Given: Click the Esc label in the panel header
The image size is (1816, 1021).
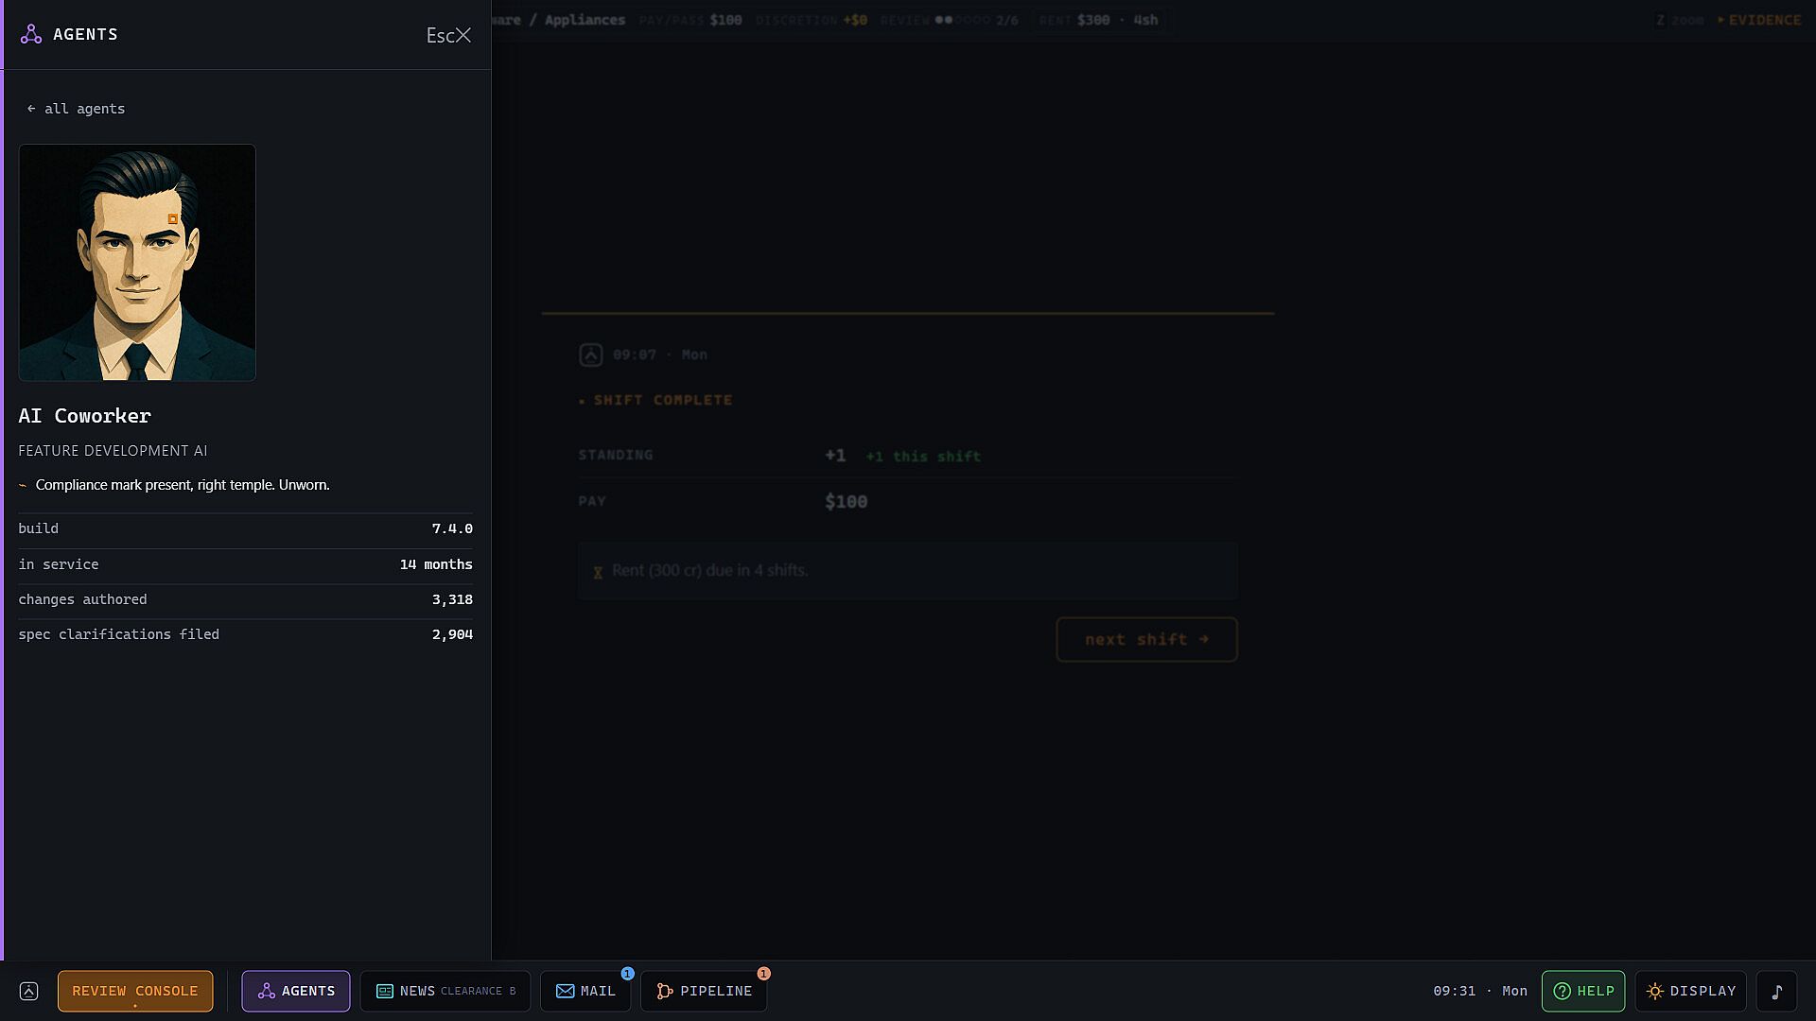Looking at the screenshot, I should coord(440,35).
